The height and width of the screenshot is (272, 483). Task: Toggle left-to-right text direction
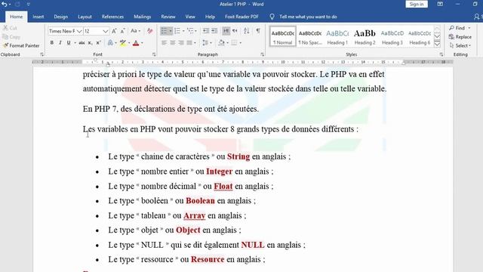[226, 31]
